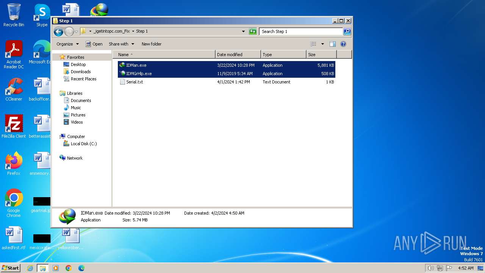The image size is (485, 273).
Task: Open the Share with menu
Action: 121,44
